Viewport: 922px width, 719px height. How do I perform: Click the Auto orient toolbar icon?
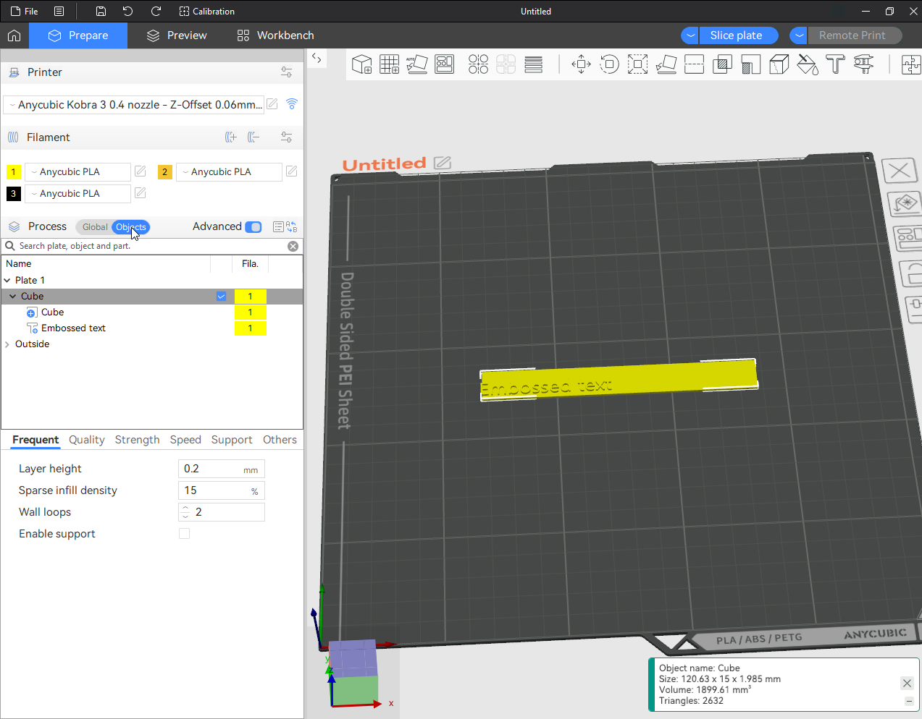pos(416,64)
